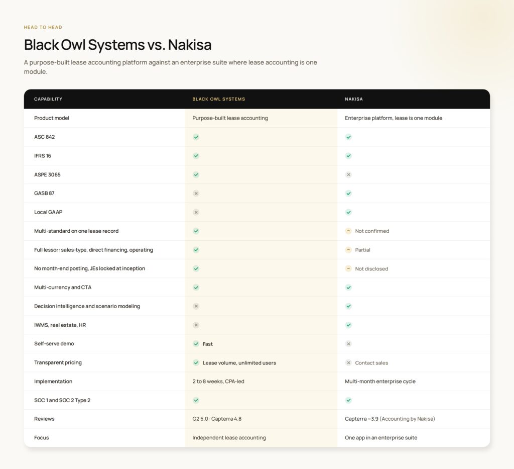Screen dimensions: 514x469
Task: Click the cross icon beside 'Contact sales'
Action: (348, 362)
